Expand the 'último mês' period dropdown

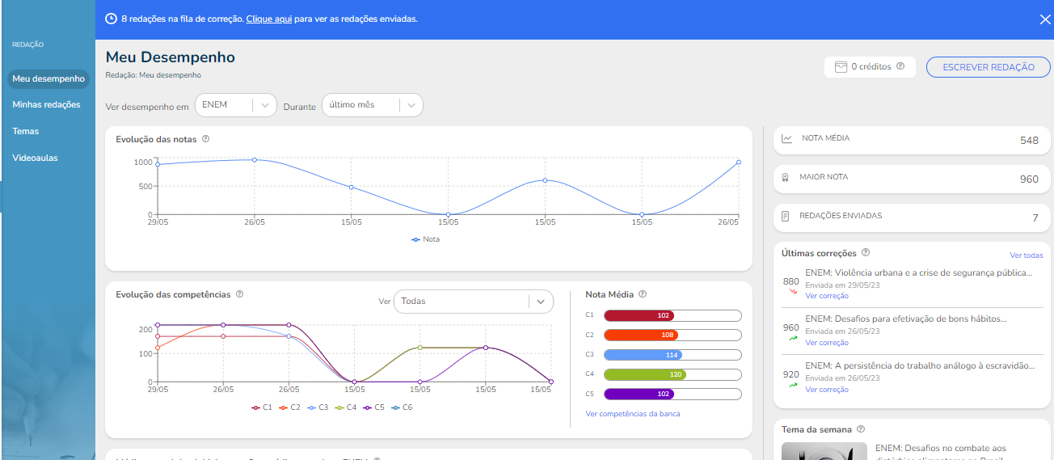click(x=372, y=105)
